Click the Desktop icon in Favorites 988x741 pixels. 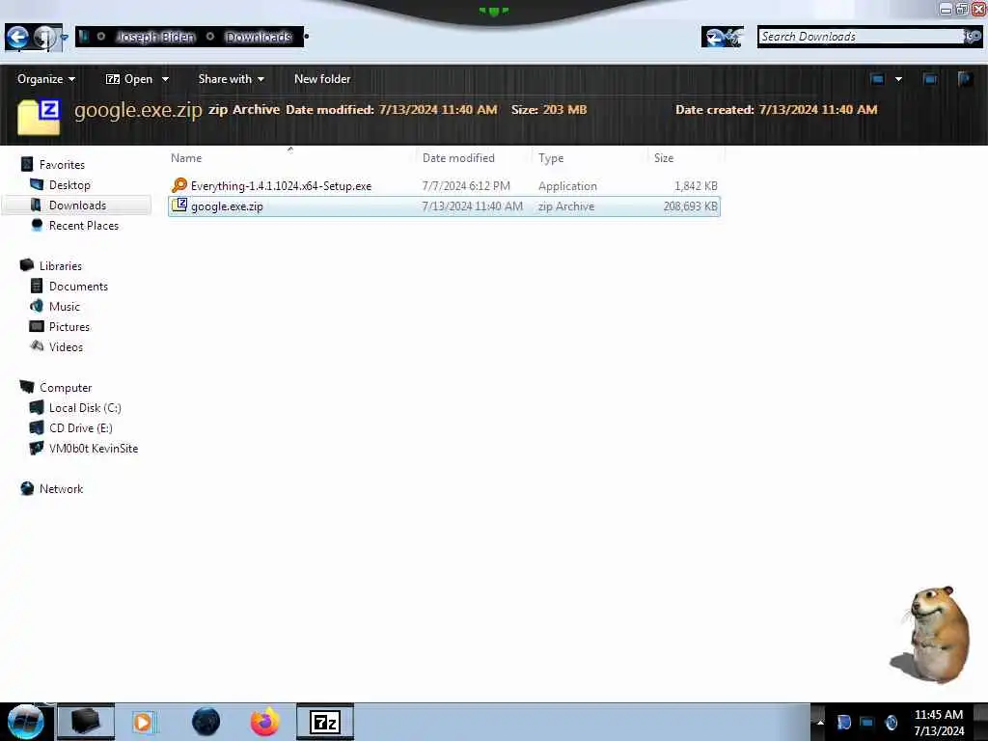[x=37, y=184]
